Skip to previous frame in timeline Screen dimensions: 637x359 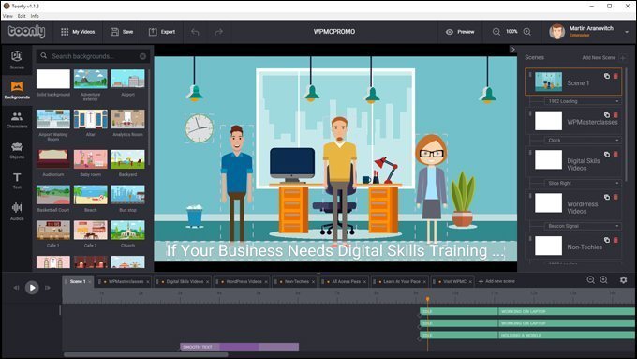tap(16, 288)
